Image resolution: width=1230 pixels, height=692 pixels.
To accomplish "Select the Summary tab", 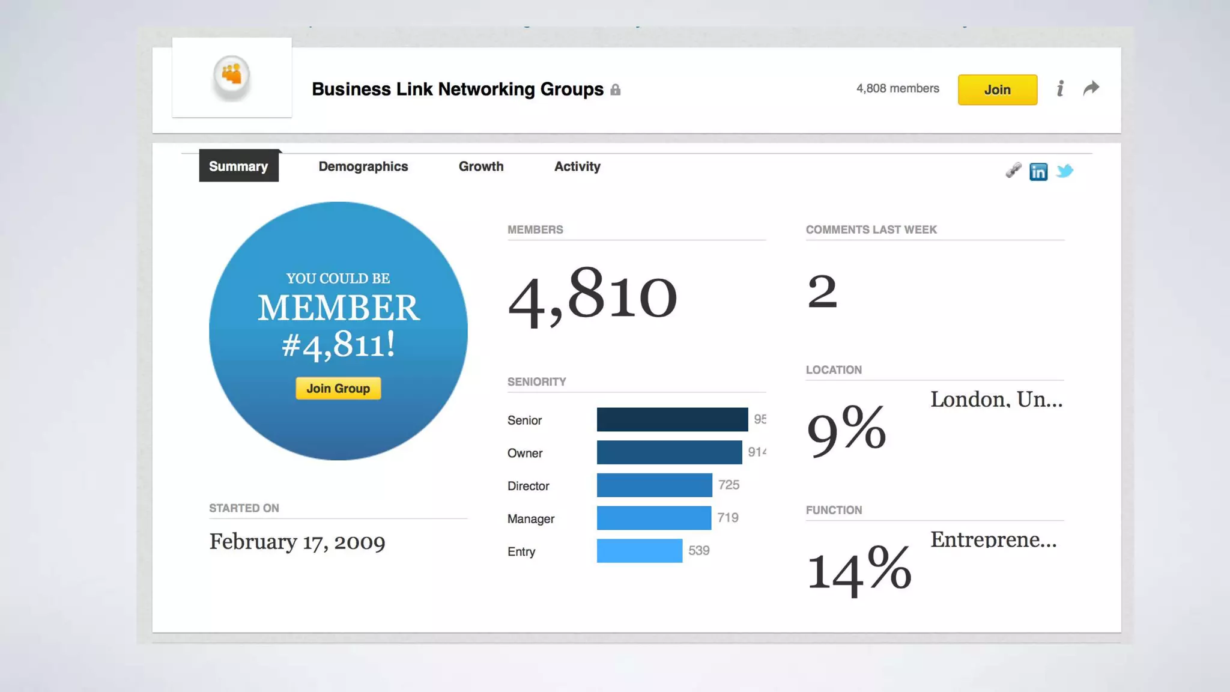I will [x=238, y=166].
